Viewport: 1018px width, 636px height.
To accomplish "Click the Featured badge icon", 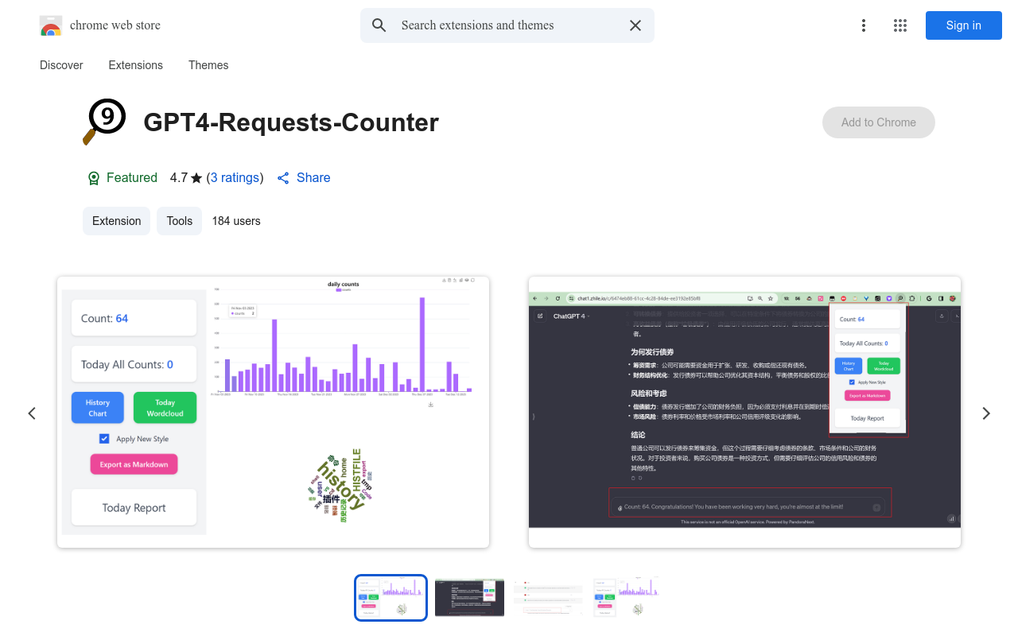I will [x=94, y=178].
